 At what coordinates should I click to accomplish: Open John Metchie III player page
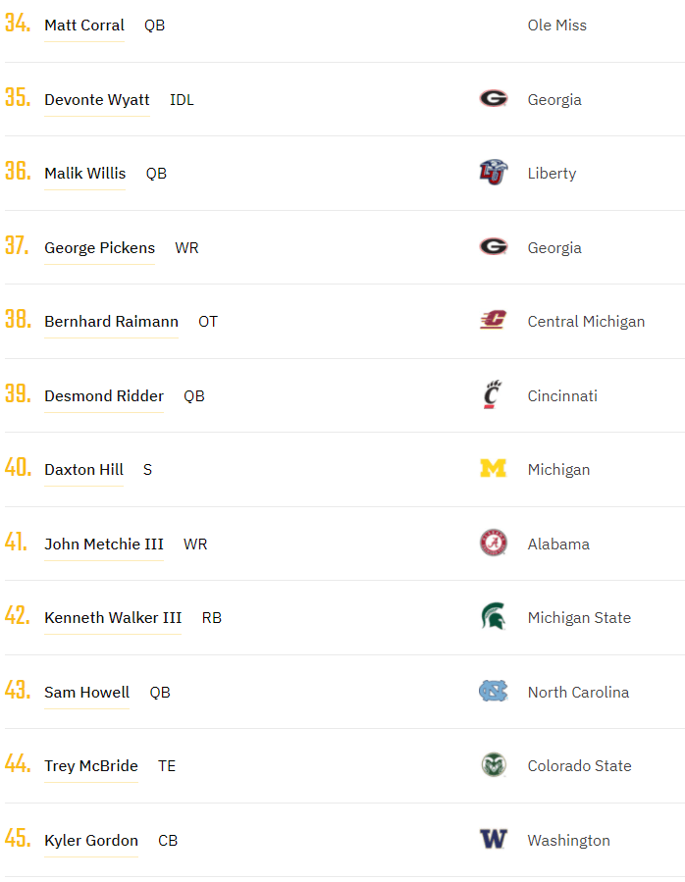click(104, 545)
